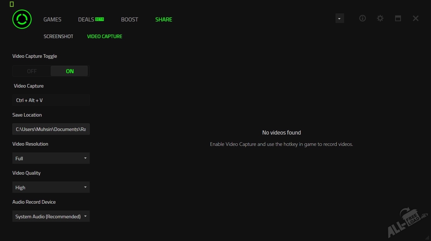The width and height of the screenshot is (431, 241).
Task: Click the Razer Cortex logo icon
Action: [x=22, y=19]
